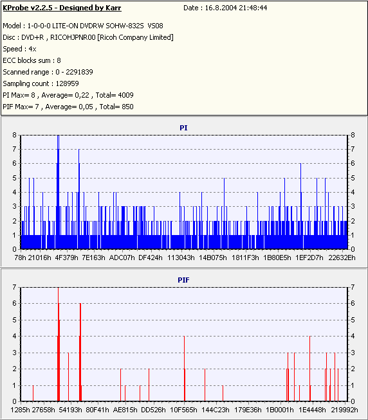The image size is (368, 420).
Task: Click the tallest blue PI spike reaching 8
Action: (x=58, y=192)
